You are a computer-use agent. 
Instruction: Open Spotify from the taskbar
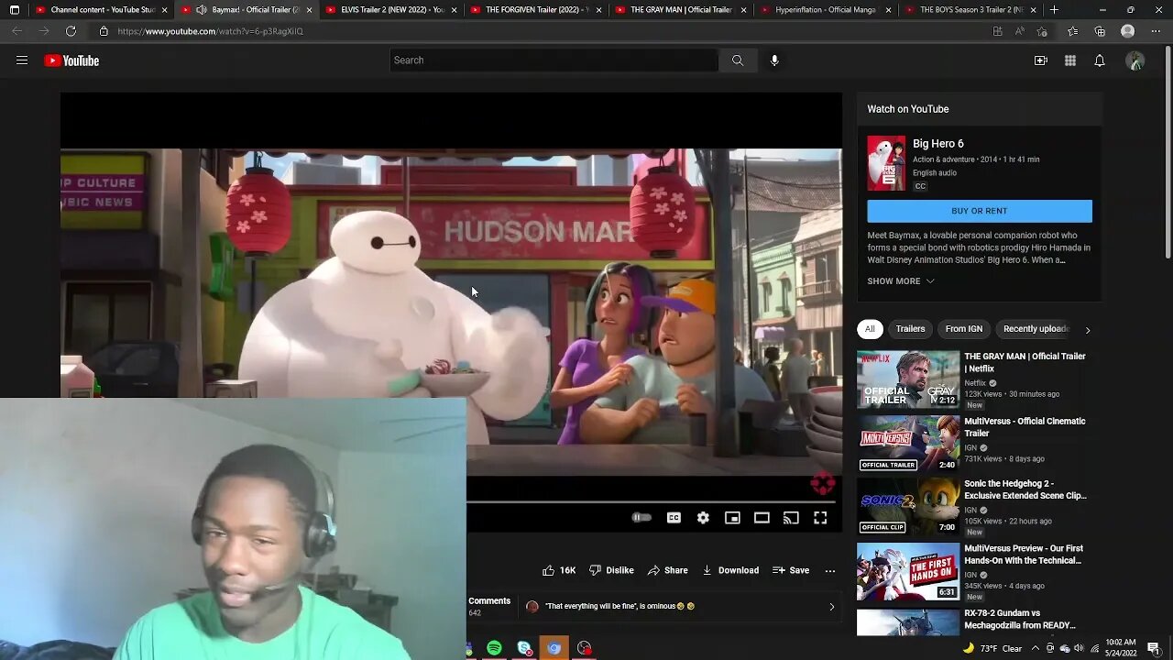[x=494, y=648]
